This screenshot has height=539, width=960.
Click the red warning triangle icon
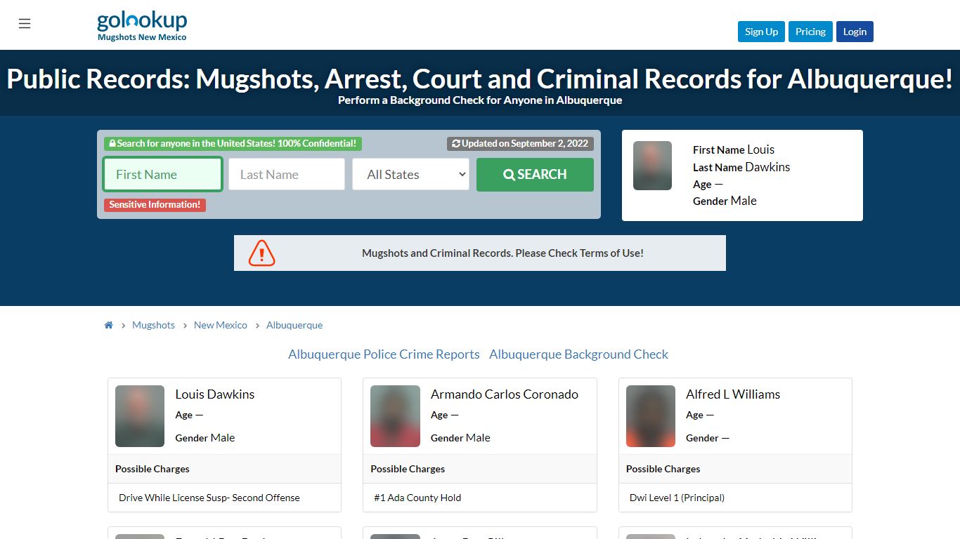coord(261,253)
